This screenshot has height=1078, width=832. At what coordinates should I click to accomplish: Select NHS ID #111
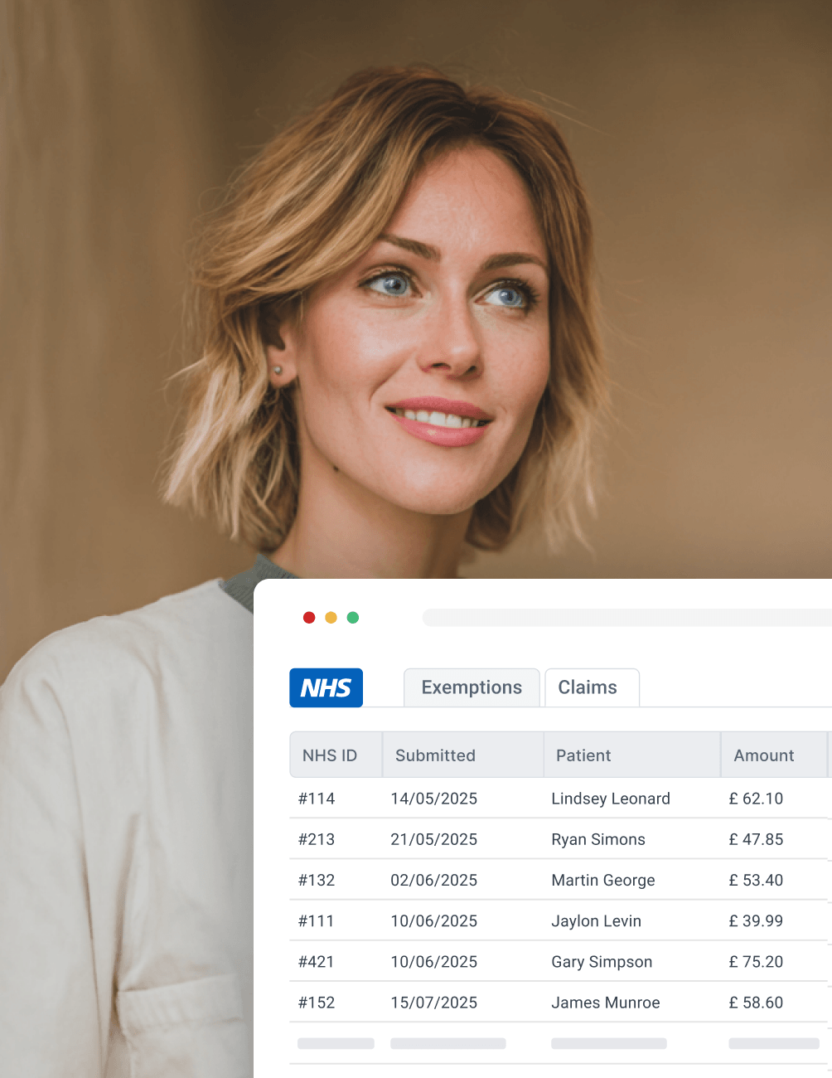point(316,920)
